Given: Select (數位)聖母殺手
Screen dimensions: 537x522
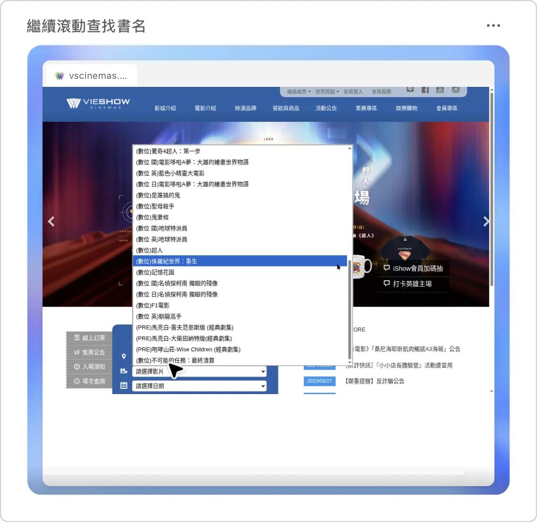Looking at the screenshot, I should coord(240,206).
